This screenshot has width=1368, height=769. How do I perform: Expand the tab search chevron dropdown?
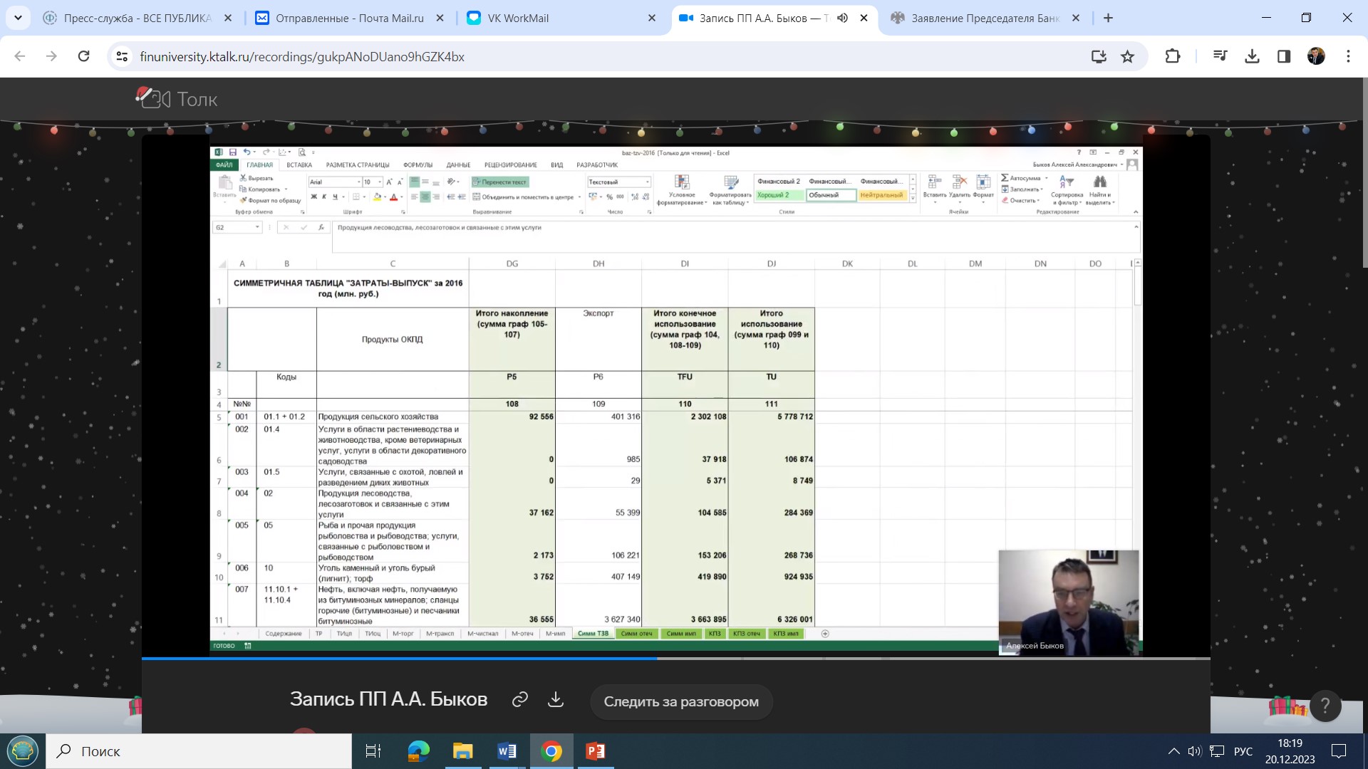pos(18,19)
